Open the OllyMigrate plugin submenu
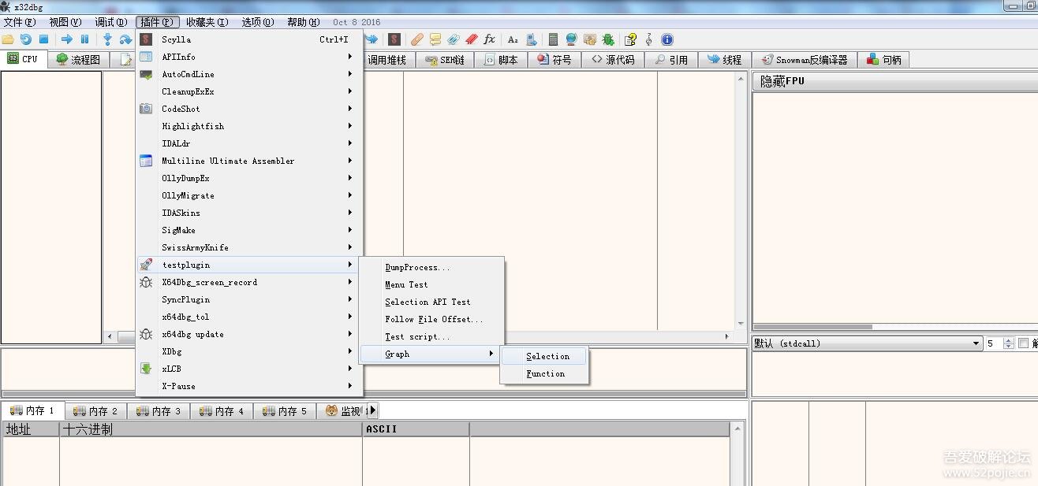The height and width of the screenshot is (486, 1038). [249, 195]
